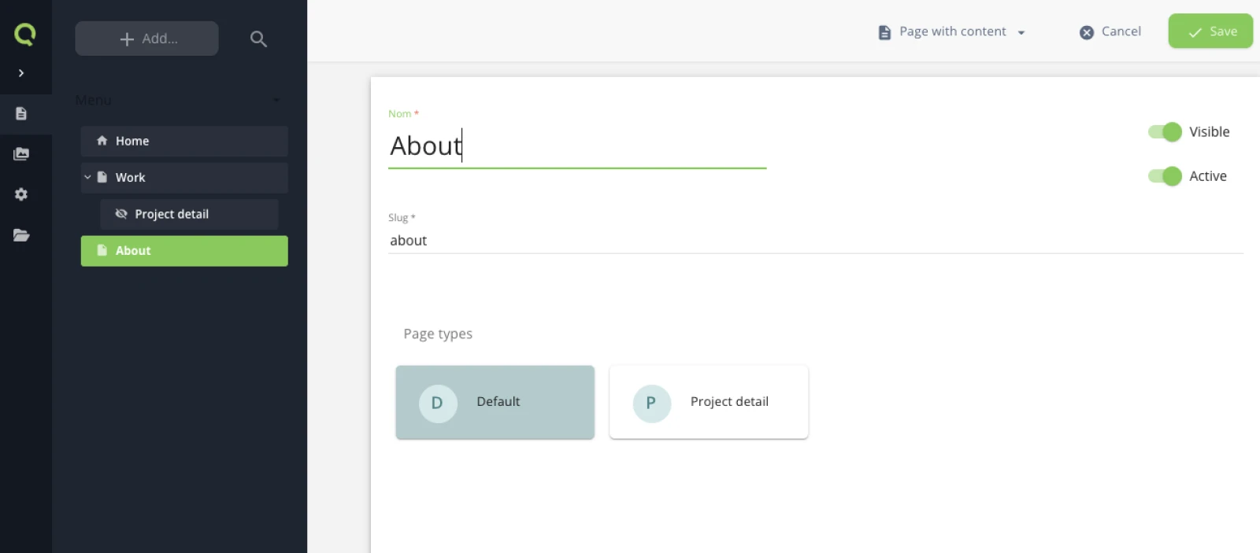Click the document icon beside Page with content

(884, 32)
